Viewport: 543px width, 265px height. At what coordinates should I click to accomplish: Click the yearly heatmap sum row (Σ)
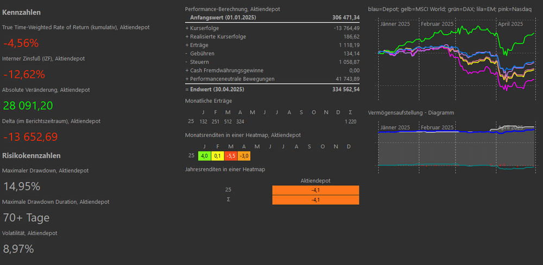coord(315,200)
